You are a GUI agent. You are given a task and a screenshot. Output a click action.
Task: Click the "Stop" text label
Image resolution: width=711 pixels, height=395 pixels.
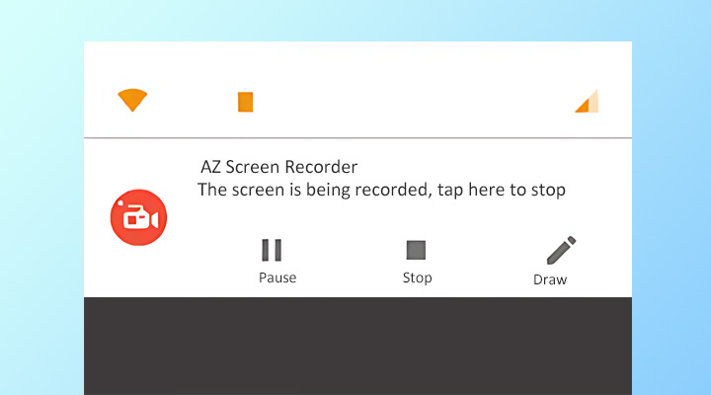417,277
